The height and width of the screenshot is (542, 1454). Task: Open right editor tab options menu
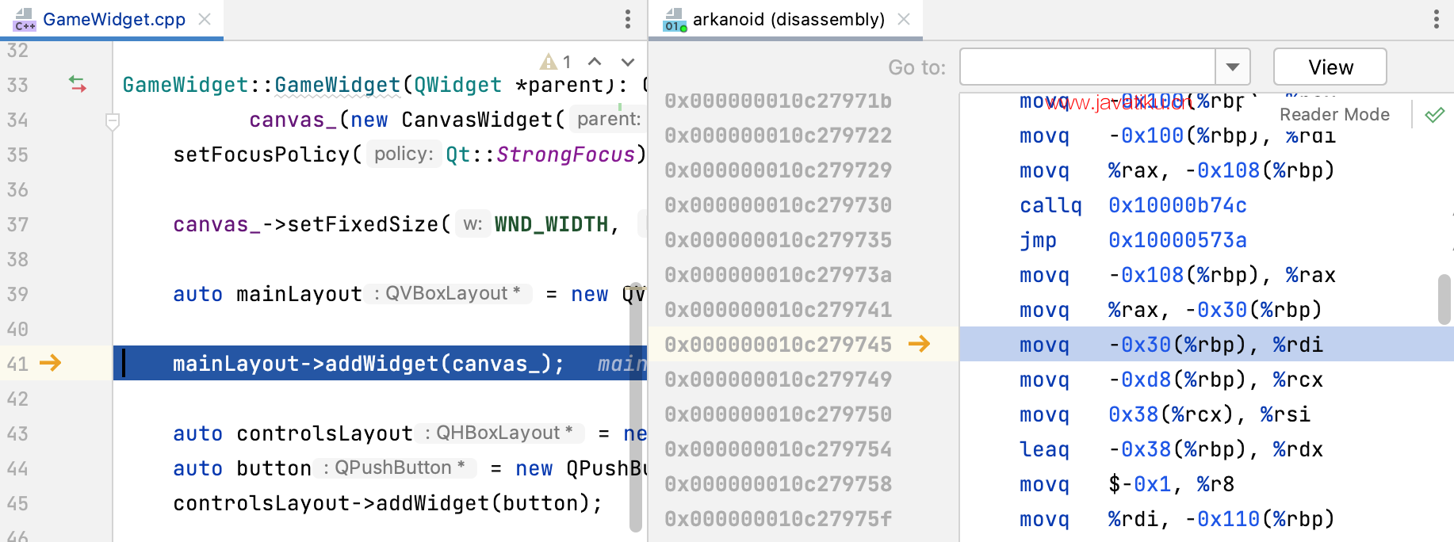[x=1436, y=19]
